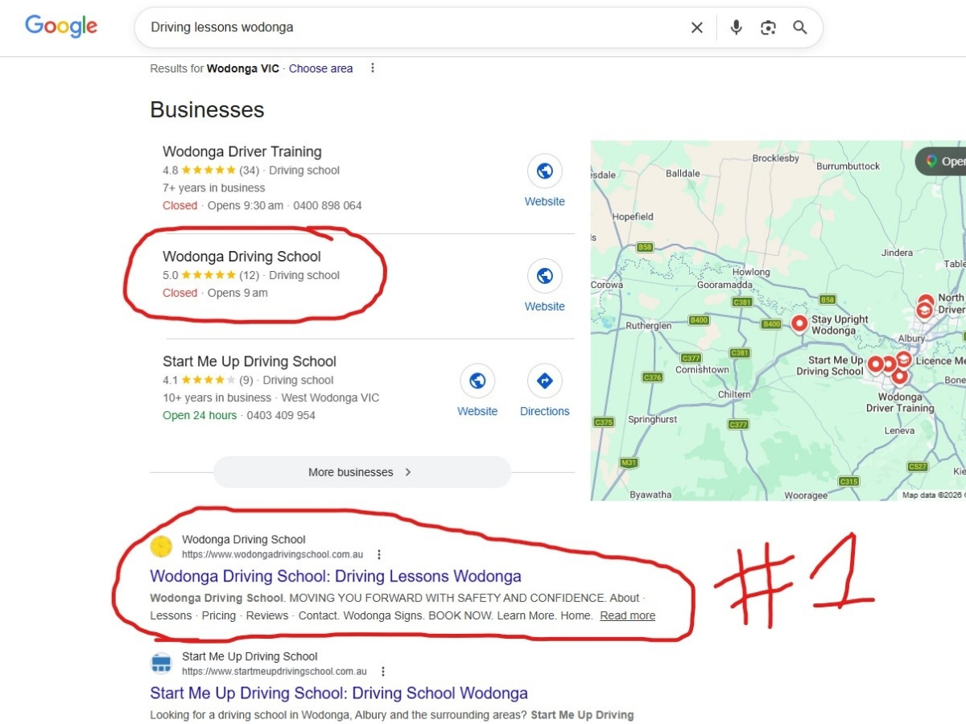Image resolution: width=966 pixels, height=724 pixels.
Task: Click the 4.1 rating of Start Me Up
Action: (170, 380)
